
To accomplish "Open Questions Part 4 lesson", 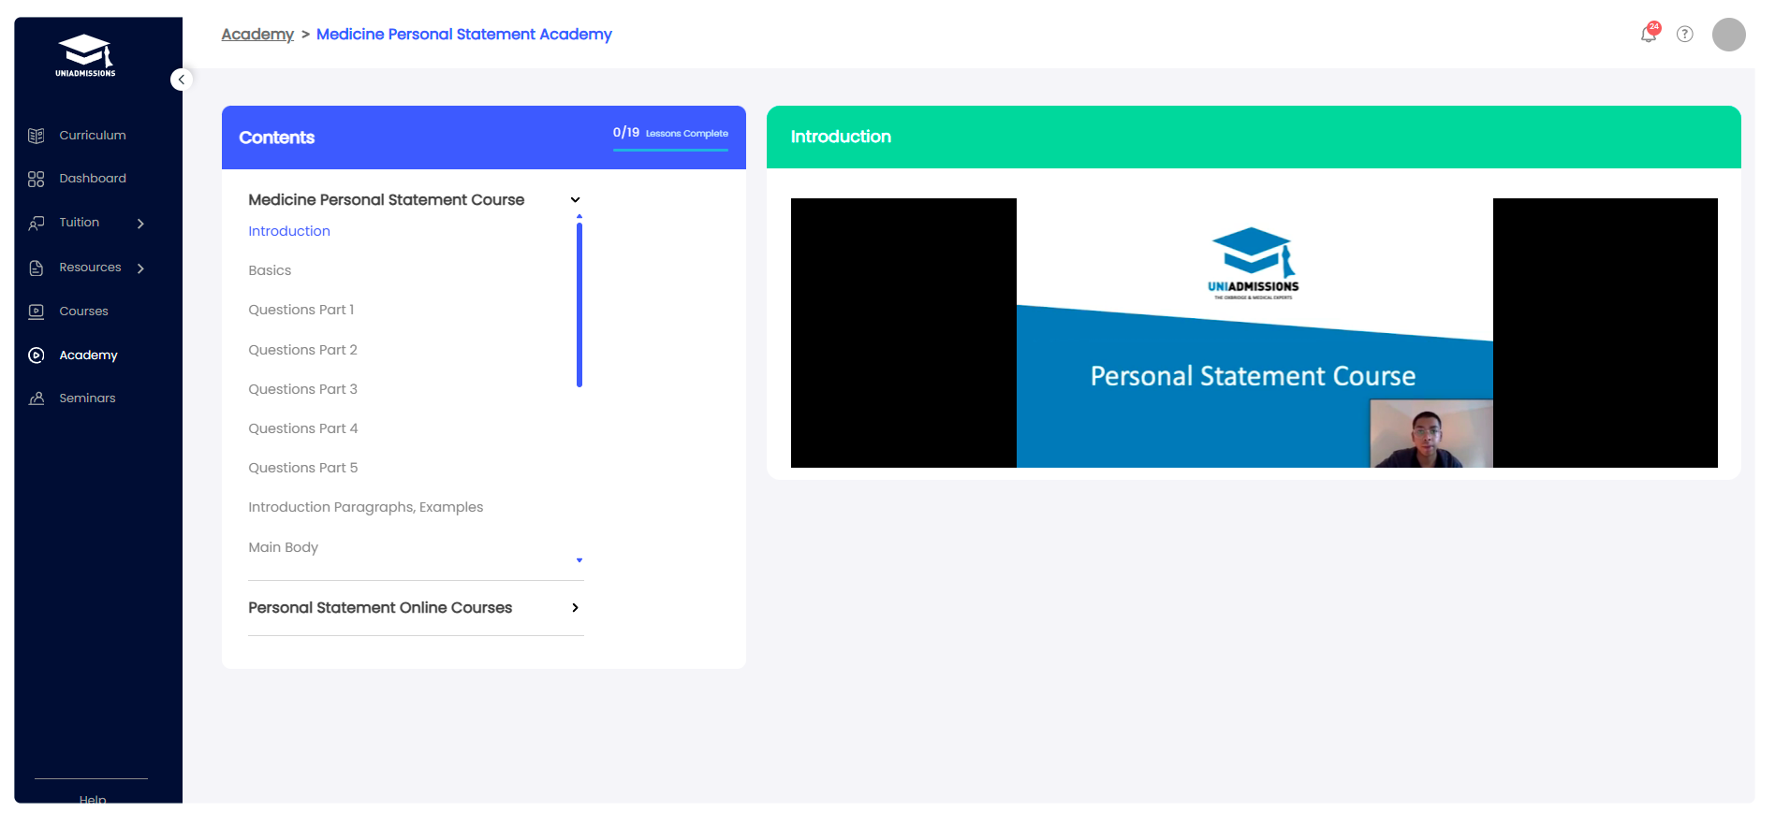I will 302,428.
